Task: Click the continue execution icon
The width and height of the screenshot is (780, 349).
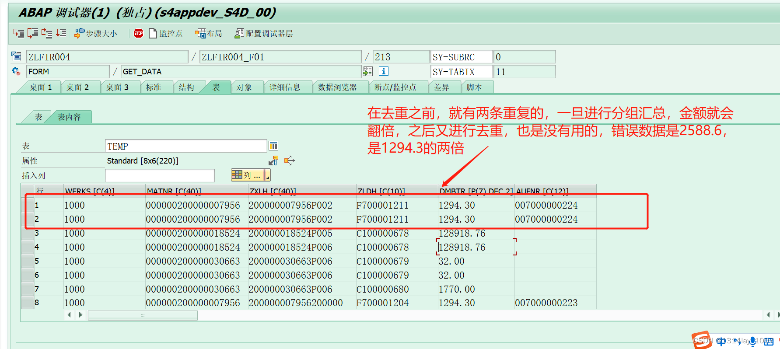Action: [x=61, y=33]
